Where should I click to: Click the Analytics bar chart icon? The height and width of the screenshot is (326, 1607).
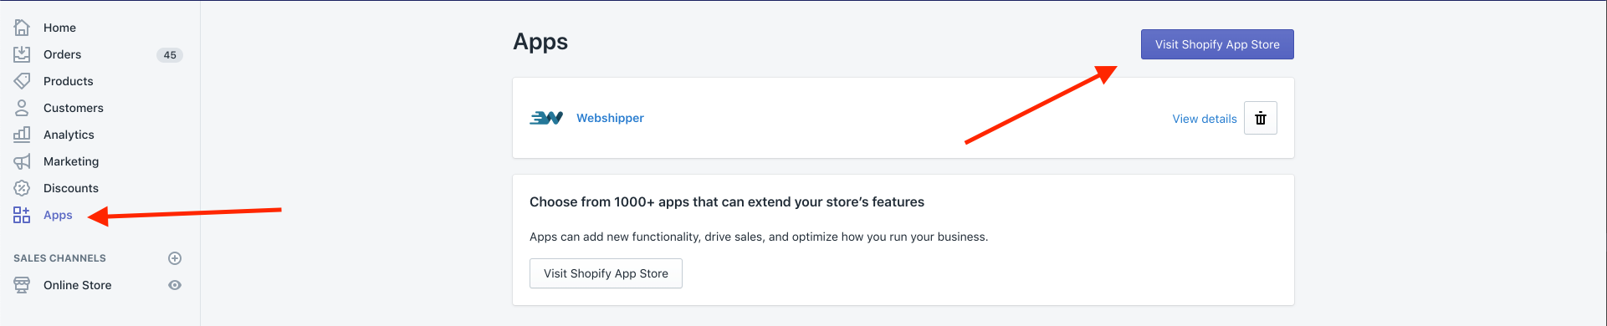point(22,135)
